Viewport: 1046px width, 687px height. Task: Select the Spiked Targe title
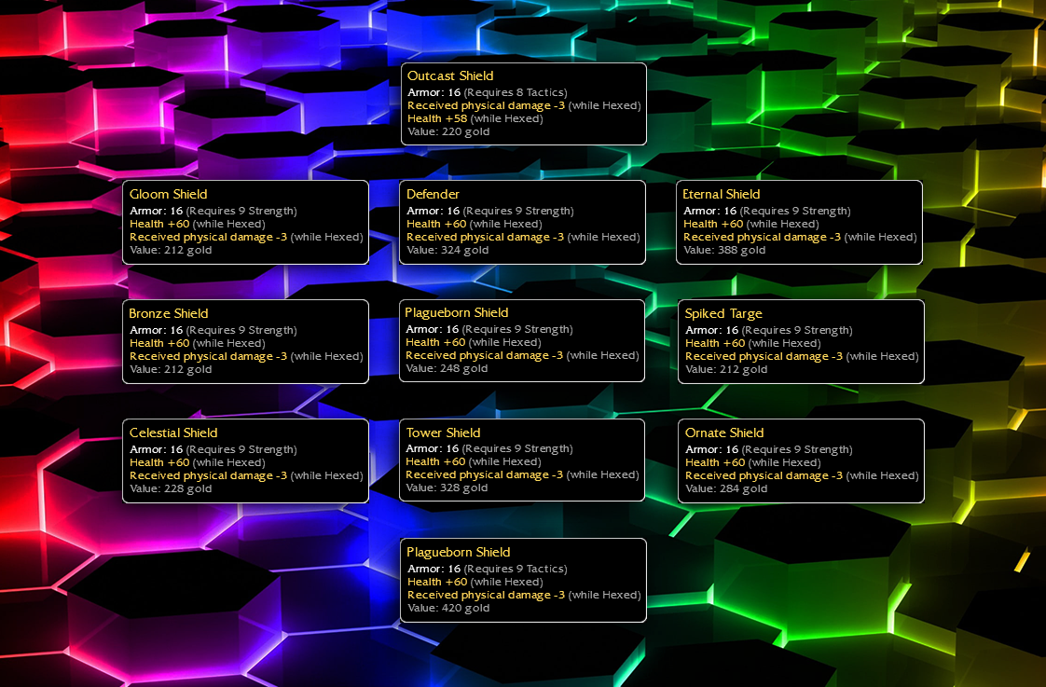(x=723, y=313)
